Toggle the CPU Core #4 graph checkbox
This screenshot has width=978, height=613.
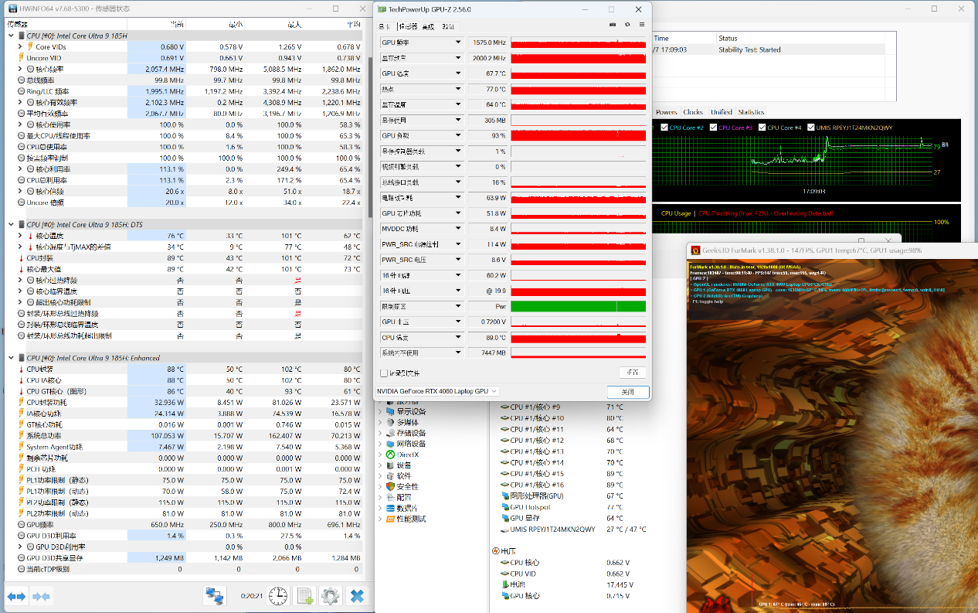(x=762, y=128)
